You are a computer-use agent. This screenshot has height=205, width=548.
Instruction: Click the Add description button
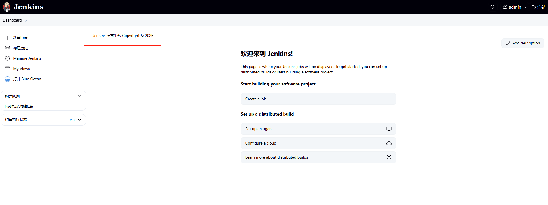523,43
